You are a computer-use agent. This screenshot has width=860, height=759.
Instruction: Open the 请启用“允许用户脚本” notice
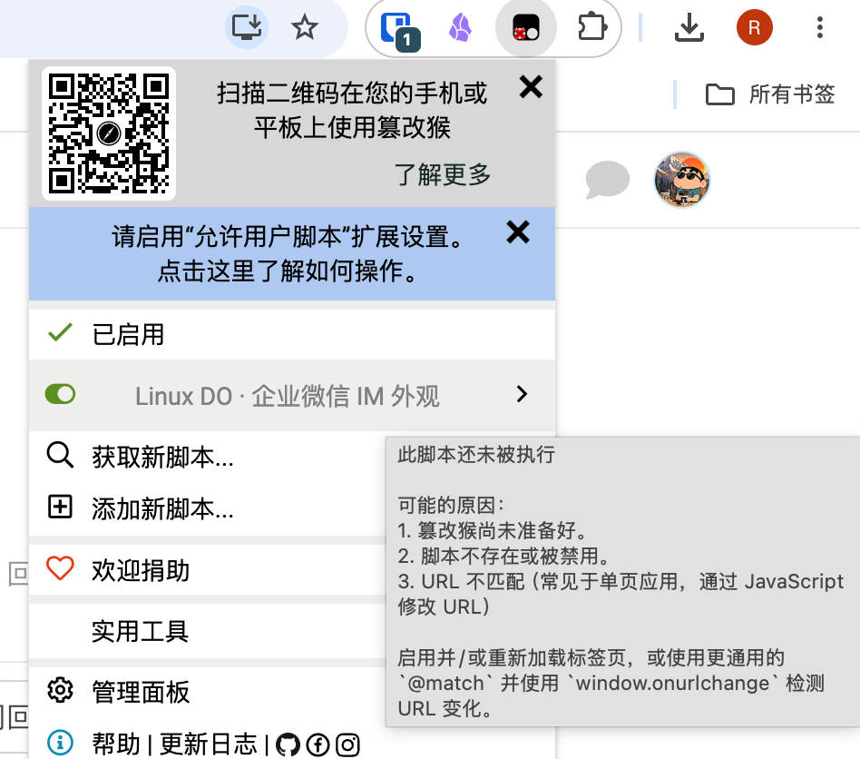tap(288, 253)
